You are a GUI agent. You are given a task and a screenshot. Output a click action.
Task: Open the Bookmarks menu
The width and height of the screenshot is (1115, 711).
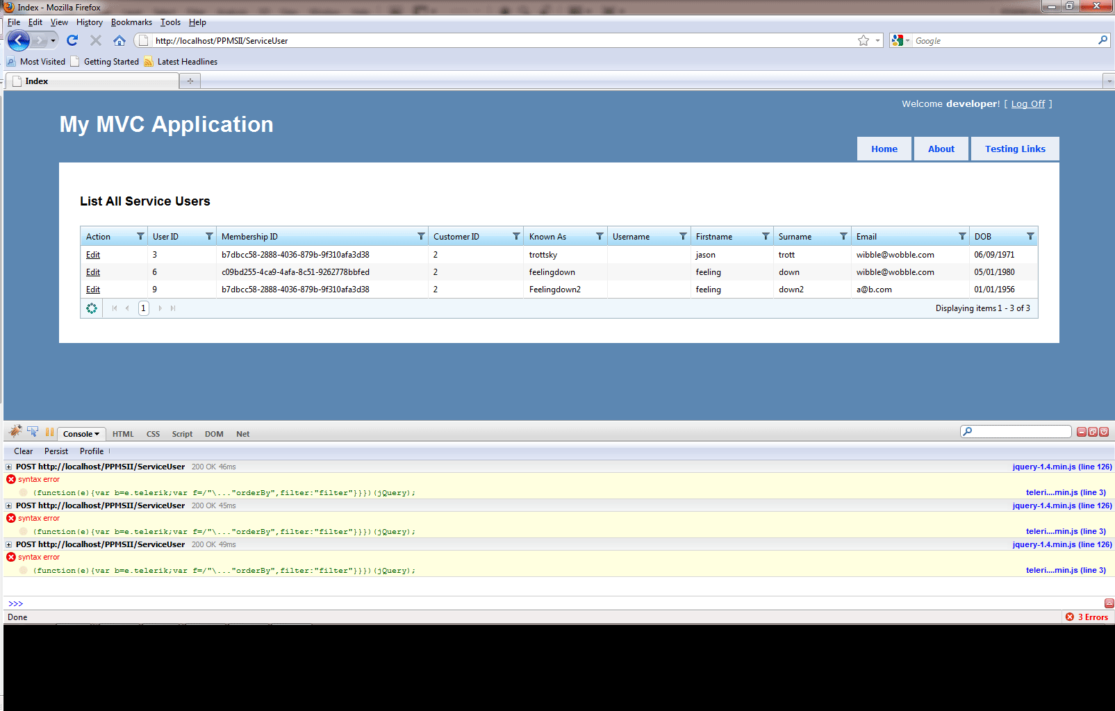pos(131,22)
